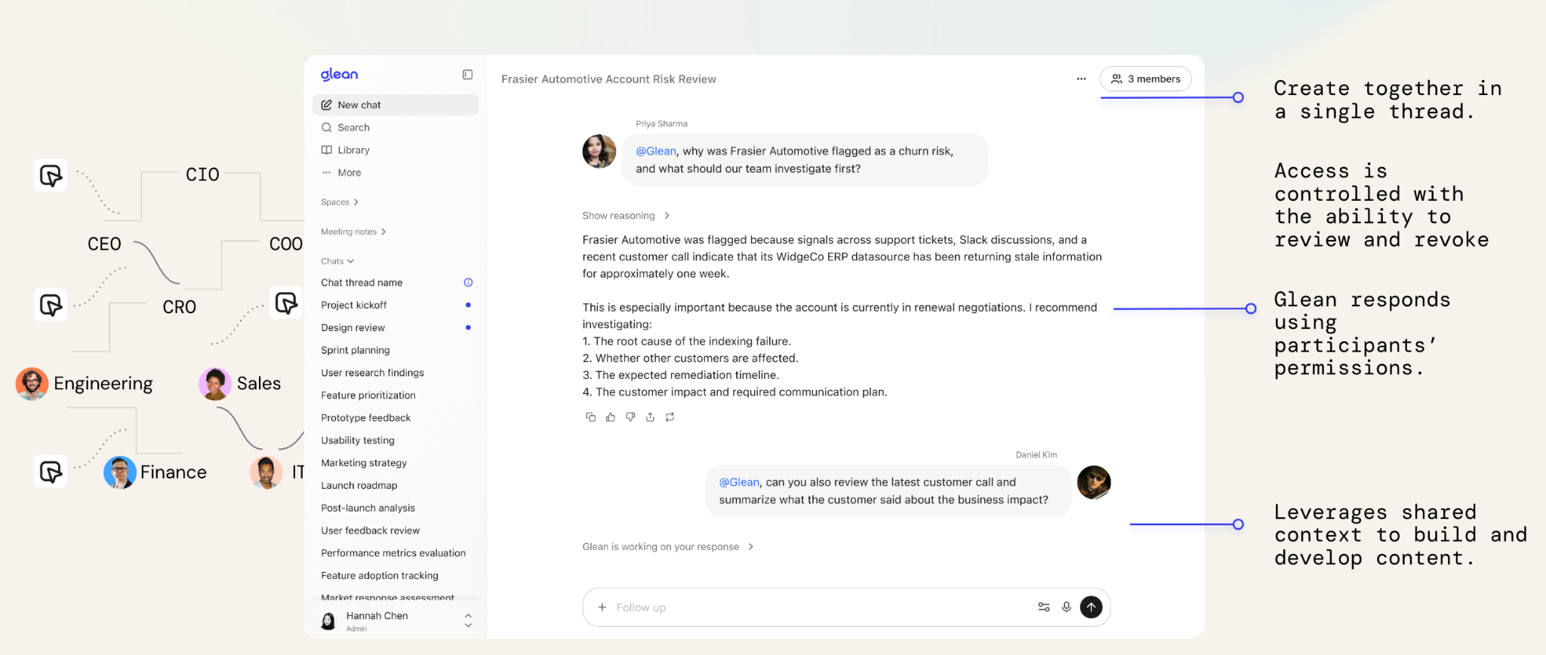Collapse the Chats section

(337, 261)
